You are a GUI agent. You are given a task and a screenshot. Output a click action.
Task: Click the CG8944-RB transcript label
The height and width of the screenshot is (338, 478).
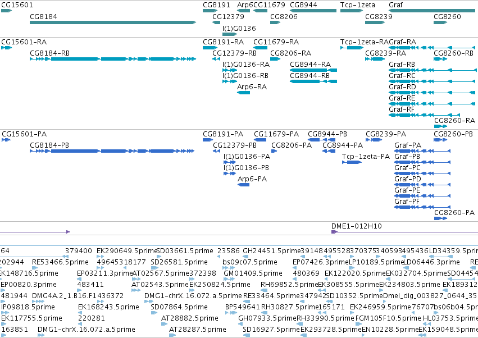tap(309, 76)
